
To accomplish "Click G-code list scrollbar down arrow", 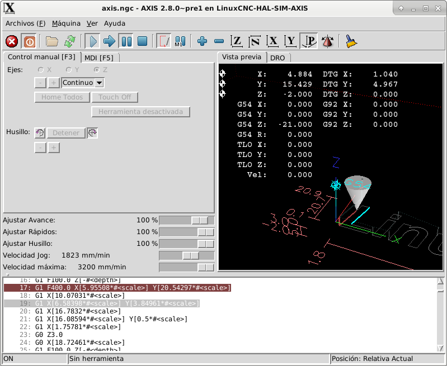I will point(440,348).
